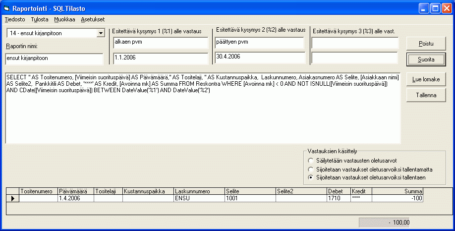This screenshot has height=231, width=455.
Task: Click the Summa column header
Action: click(397, 191)
